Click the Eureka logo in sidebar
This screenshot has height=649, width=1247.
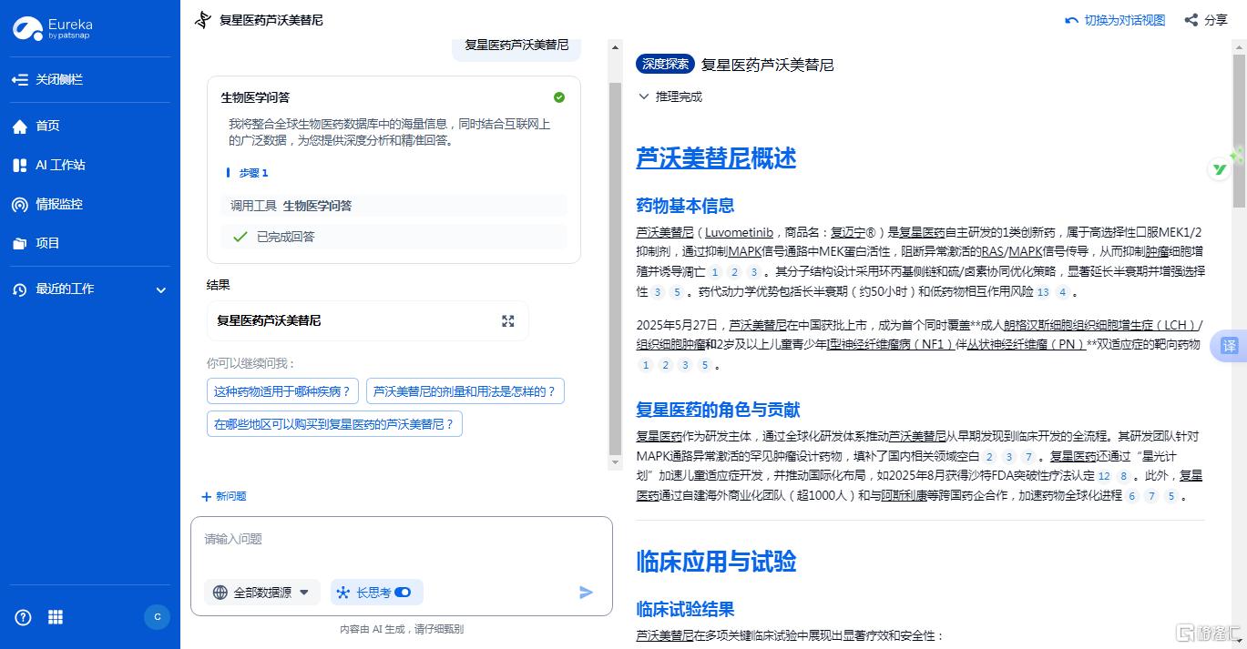point(53,29)
